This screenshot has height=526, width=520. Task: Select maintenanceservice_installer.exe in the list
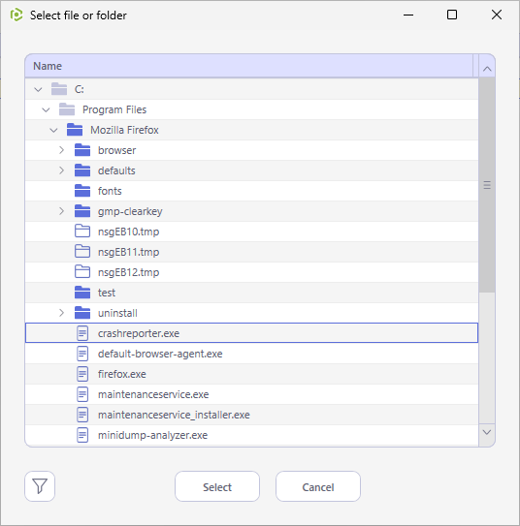click(251, 415)
